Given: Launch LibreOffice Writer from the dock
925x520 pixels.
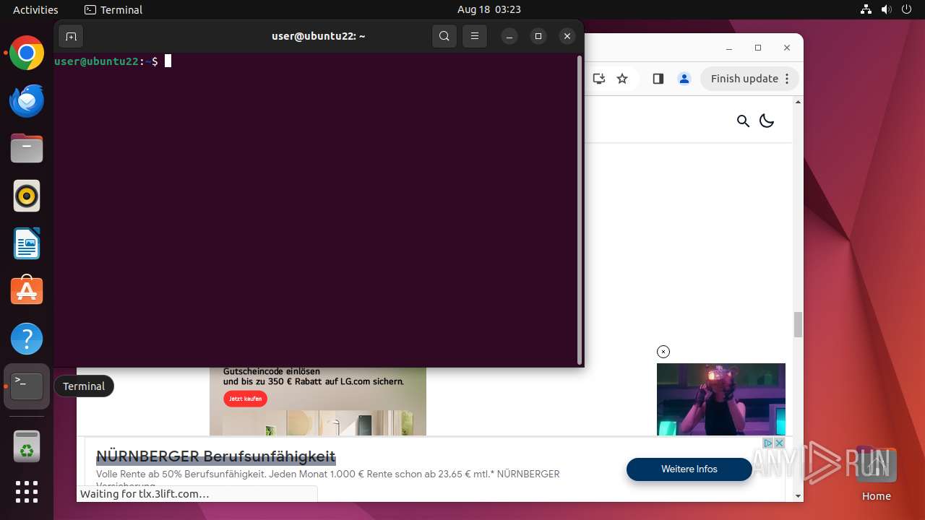Looking at the screenshot, I should point(27,243).
